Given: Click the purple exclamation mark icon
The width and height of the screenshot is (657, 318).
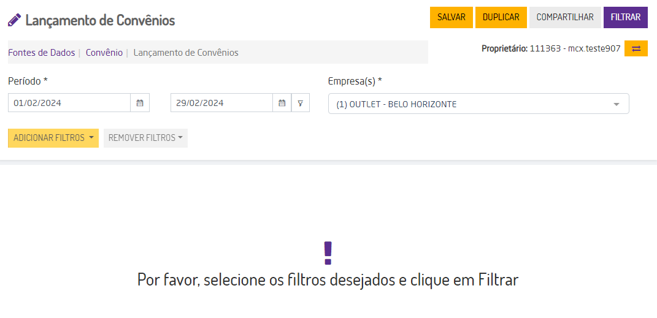Looking at the screenshot, I should 328,252.
